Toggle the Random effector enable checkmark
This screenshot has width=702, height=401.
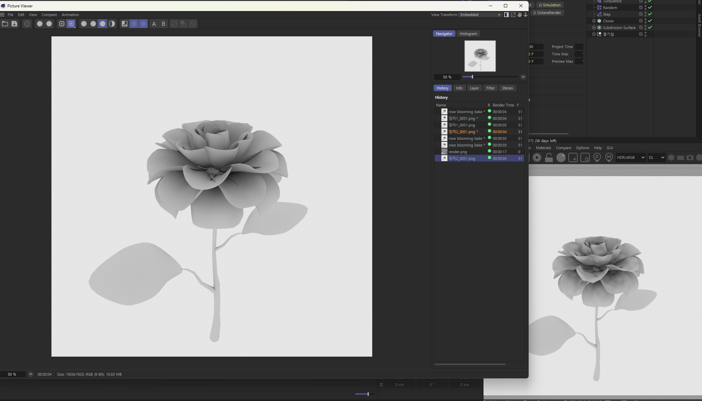(x=650, y=7)
